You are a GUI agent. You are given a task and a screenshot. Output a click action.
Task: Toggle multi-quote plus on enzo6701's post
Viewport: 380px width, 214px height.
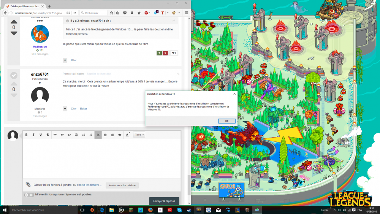tap(65, 109)
